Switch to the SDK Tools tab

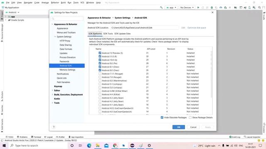click(x=108, y=34)
